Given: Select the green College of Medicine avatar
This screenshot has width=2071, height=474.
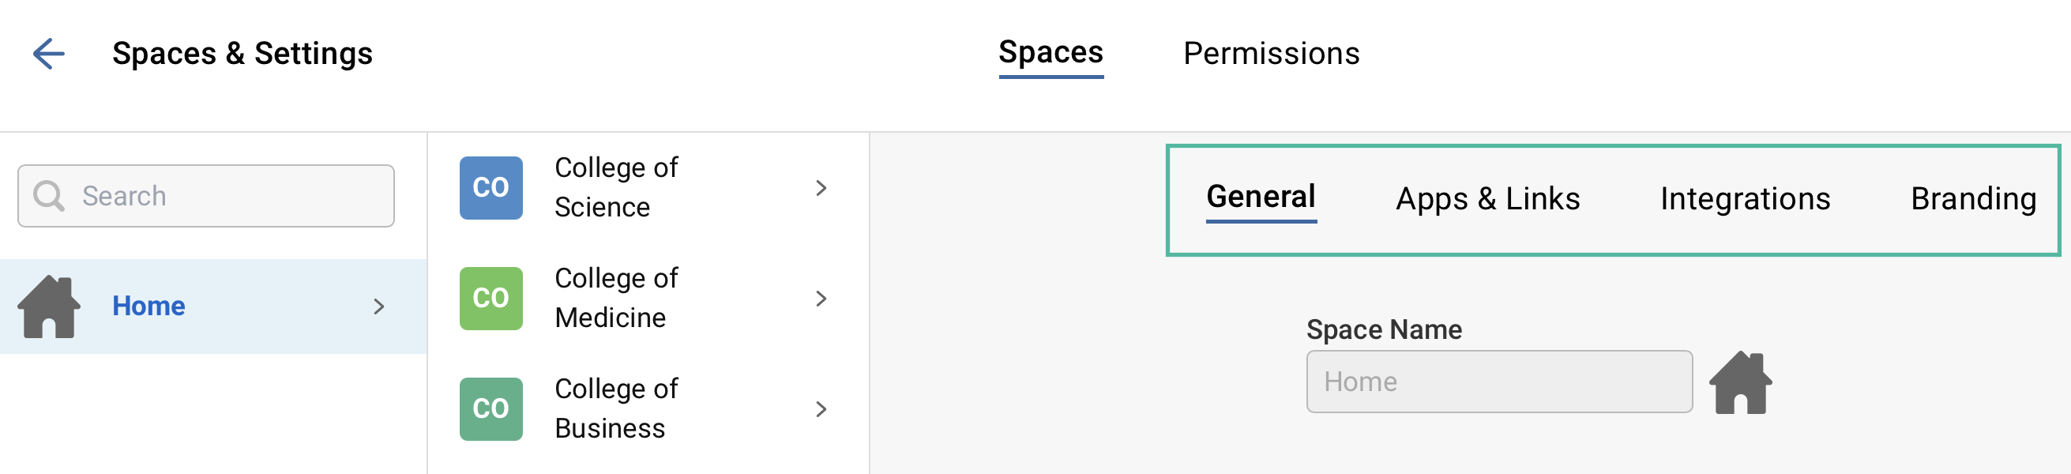Looking at the screenshot, I should click(490, 298).
